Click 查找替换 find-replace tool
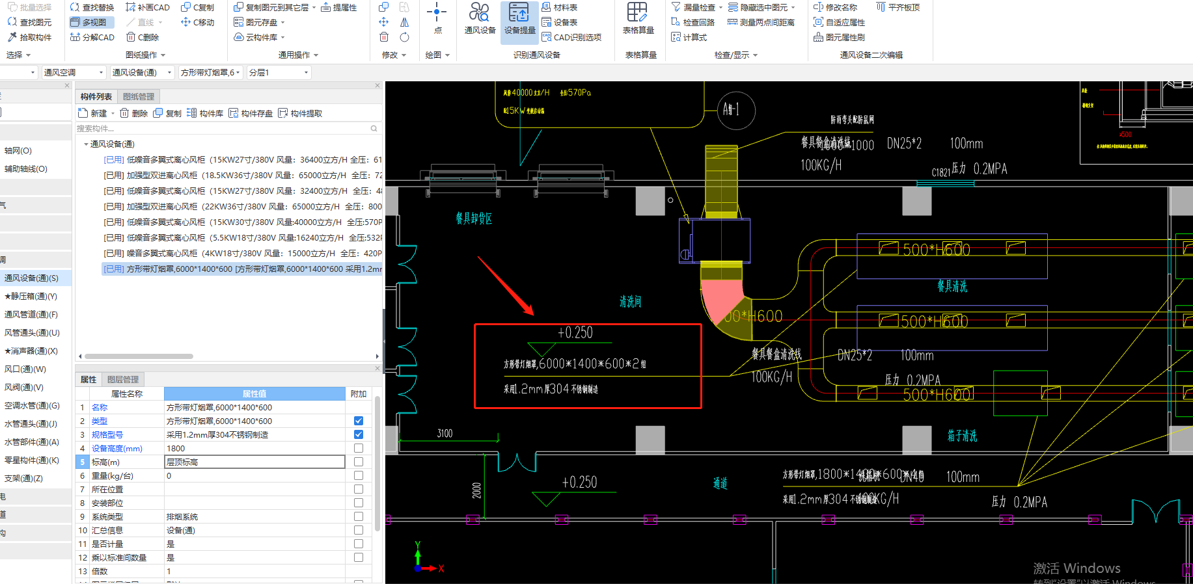The height and width of the screenshot is (584, 1193). pyautogui.click(x=92, y=7)
